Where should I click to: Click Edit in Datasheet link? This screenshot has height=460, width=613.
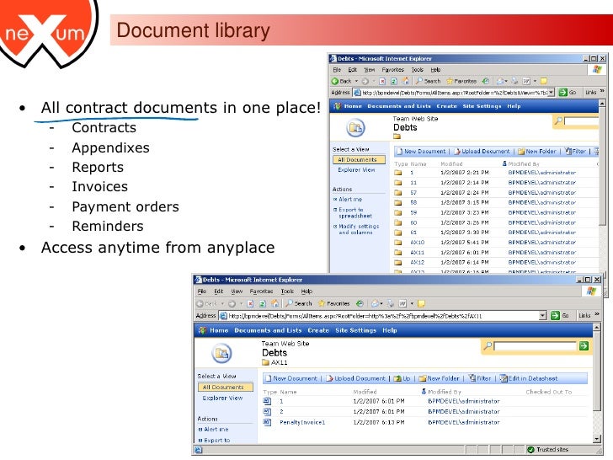pos(529,378)
